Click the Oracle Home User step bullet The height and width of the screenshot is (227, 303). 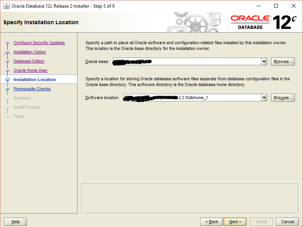pos(7,71)
